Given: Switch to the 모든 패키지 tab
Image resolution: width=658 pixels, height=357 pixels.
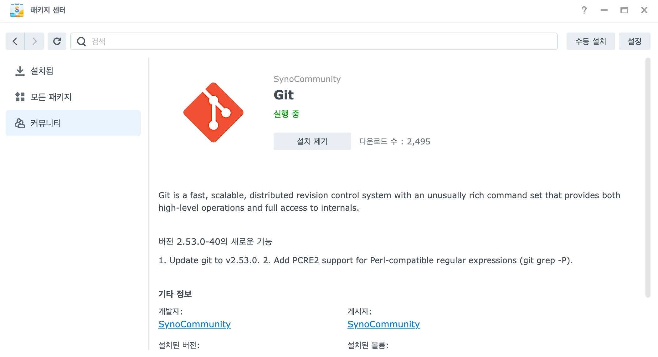Looking at the screenshot, I should coord(73,97).
